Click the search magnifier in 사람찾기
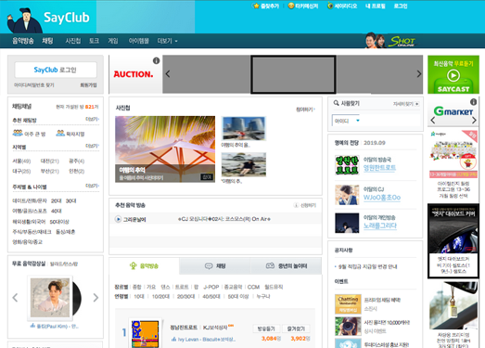Screen dimensions: 485x348 click(x=337, y=103)
